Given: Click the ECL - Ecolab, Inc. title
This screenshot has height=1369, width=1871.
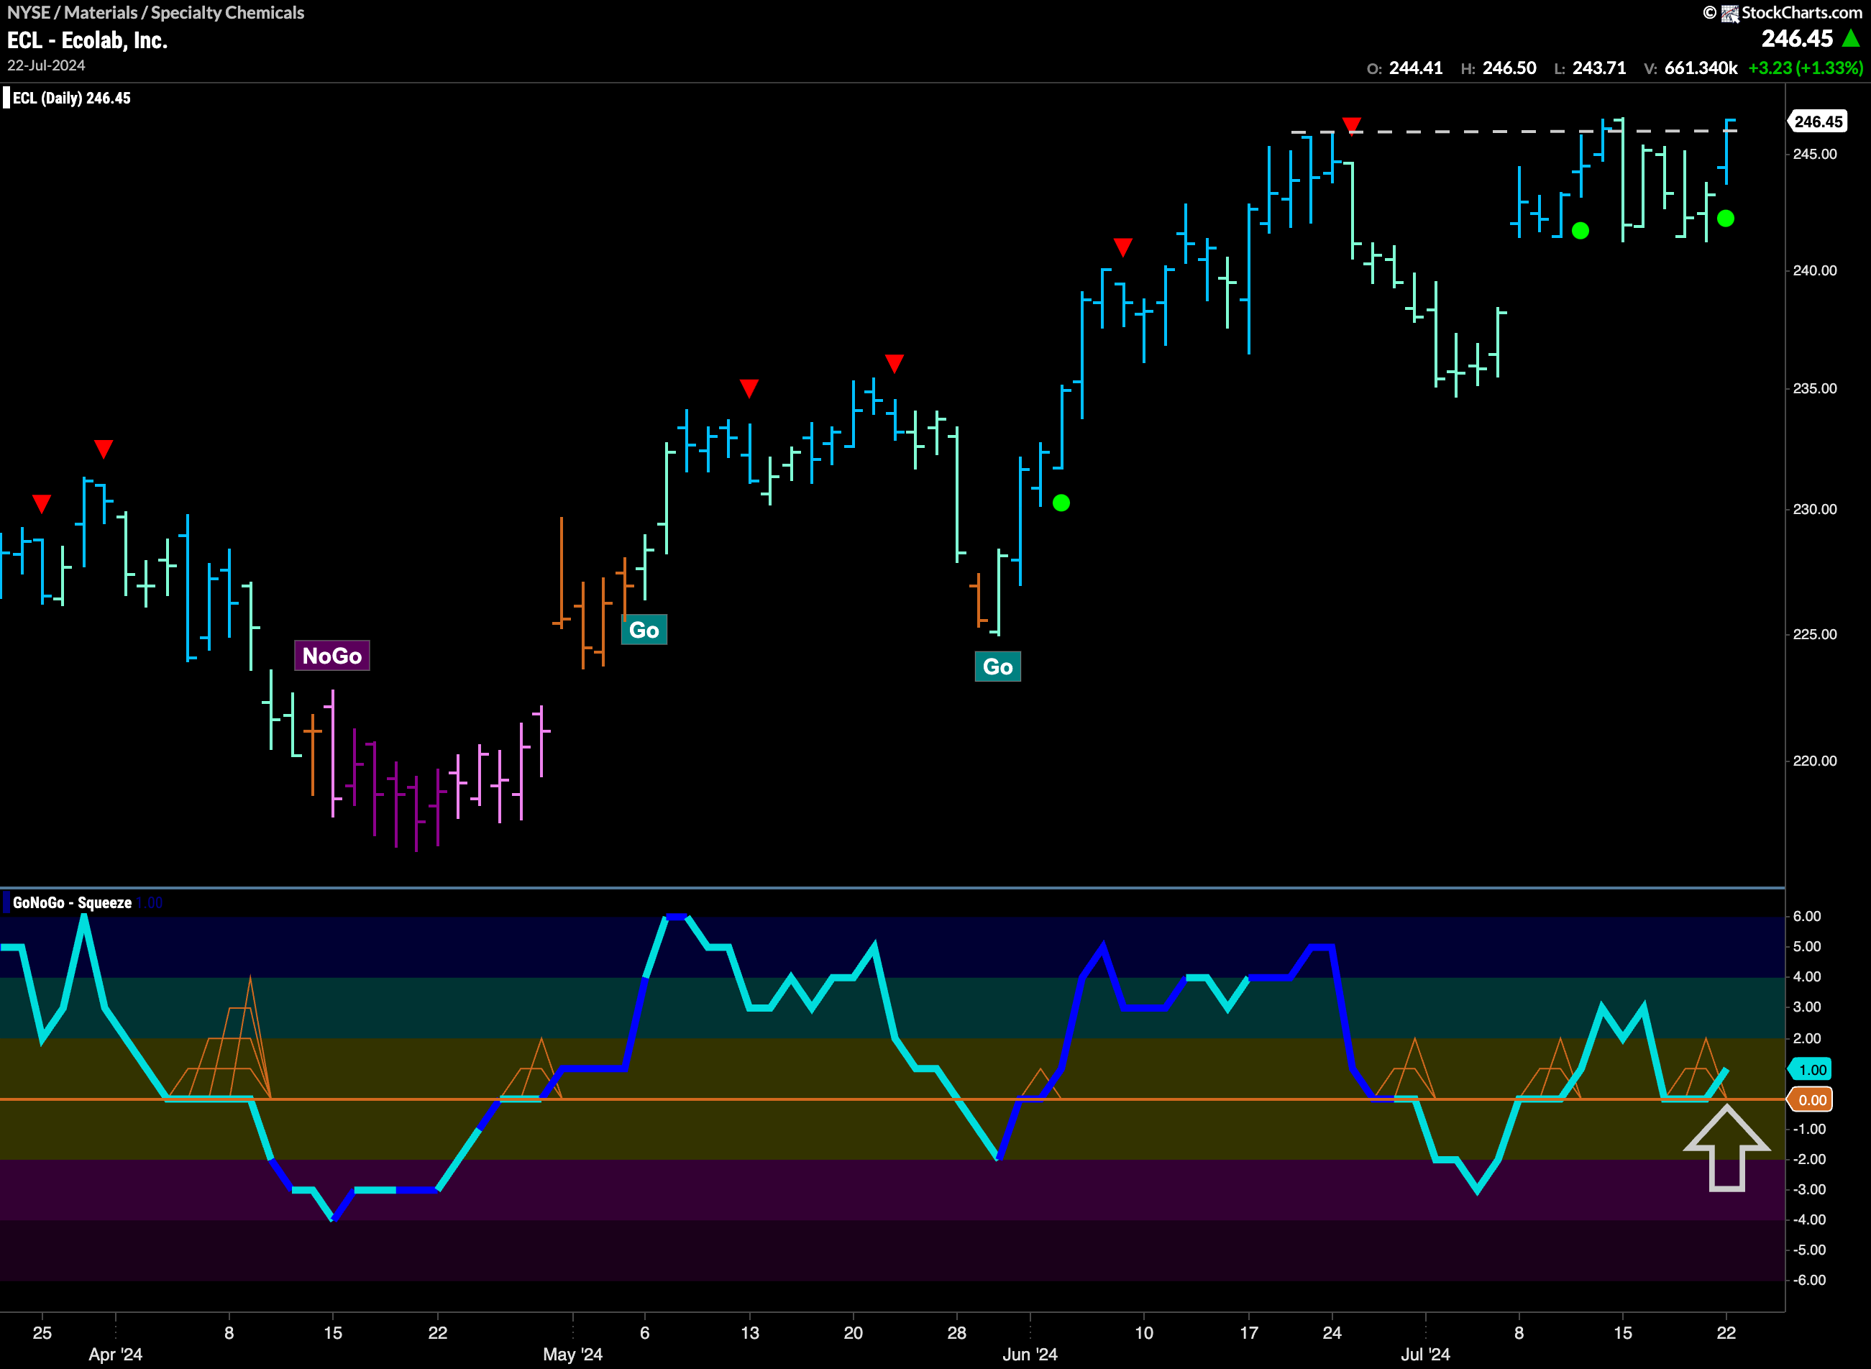Looking at the screenshot, I should pyautogui.click(x=87, y=40).
